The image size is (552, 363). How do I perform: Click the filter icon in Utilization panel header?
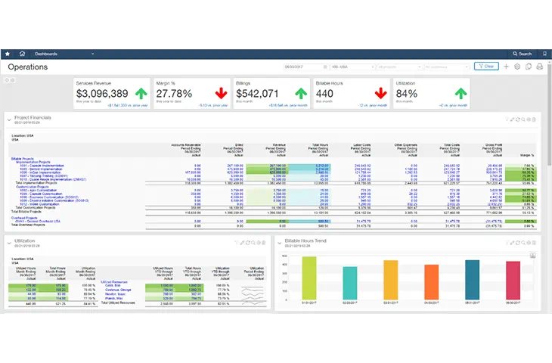click(x=237, y=243)
